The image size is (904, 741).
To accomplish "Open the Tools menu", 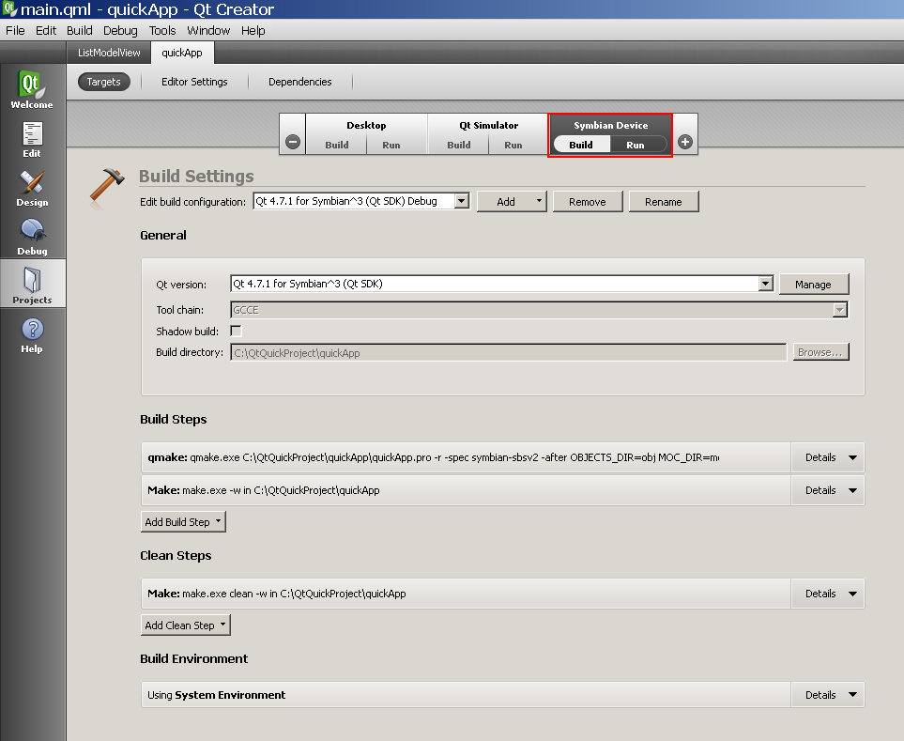I will click(x=162, y=31).
